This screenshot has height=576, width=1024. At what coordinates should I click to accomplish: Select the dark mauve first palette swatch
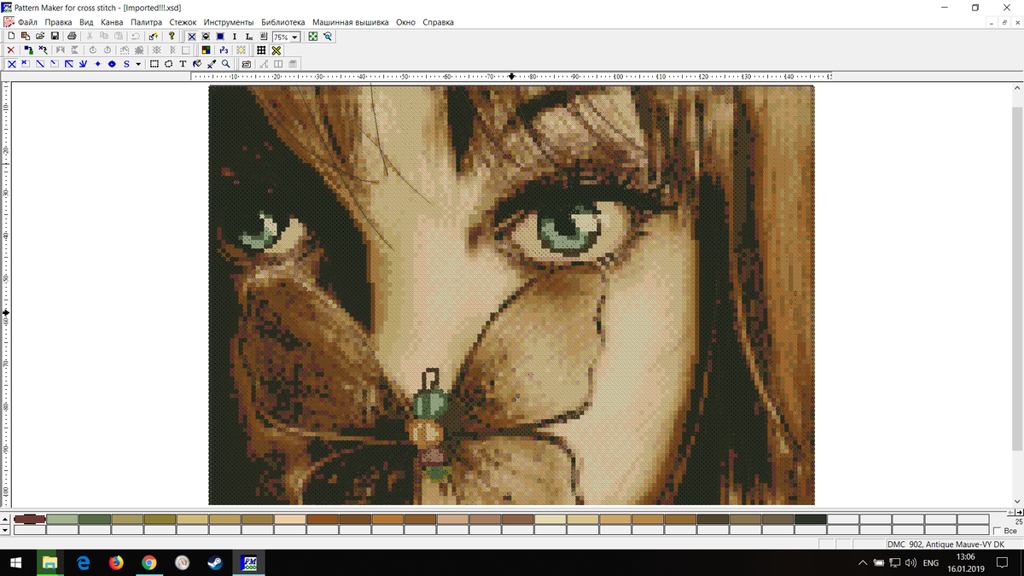click(x=30, y=519)
